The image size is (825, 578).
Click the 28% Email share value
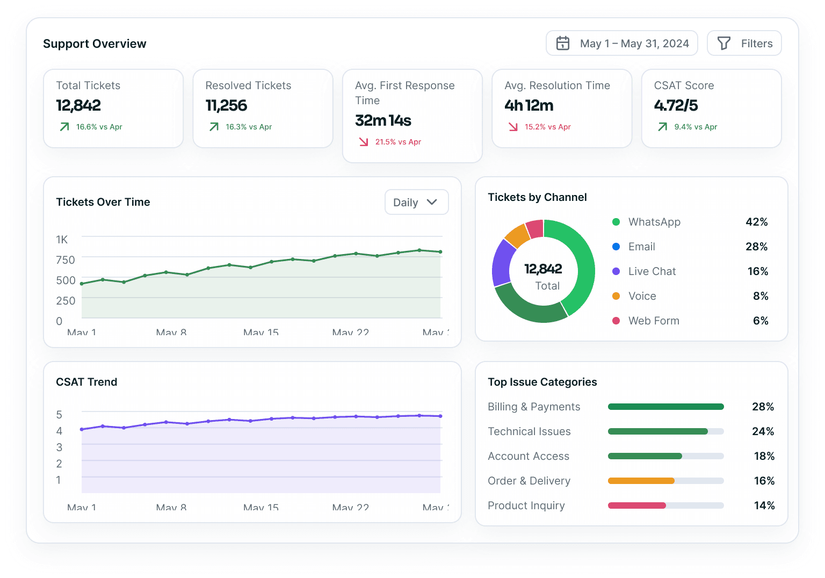click(x=756, y=247)
